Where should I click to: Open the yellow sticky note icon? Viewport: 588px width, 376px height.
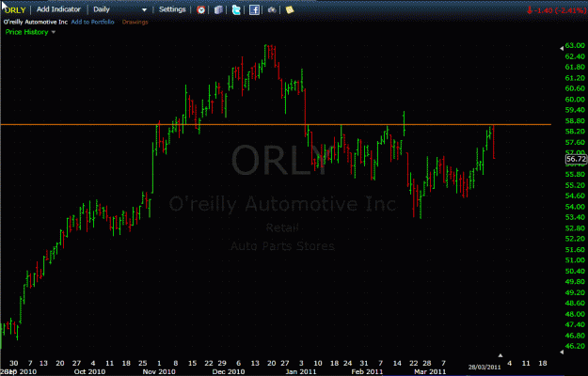[x=290, y=10]
